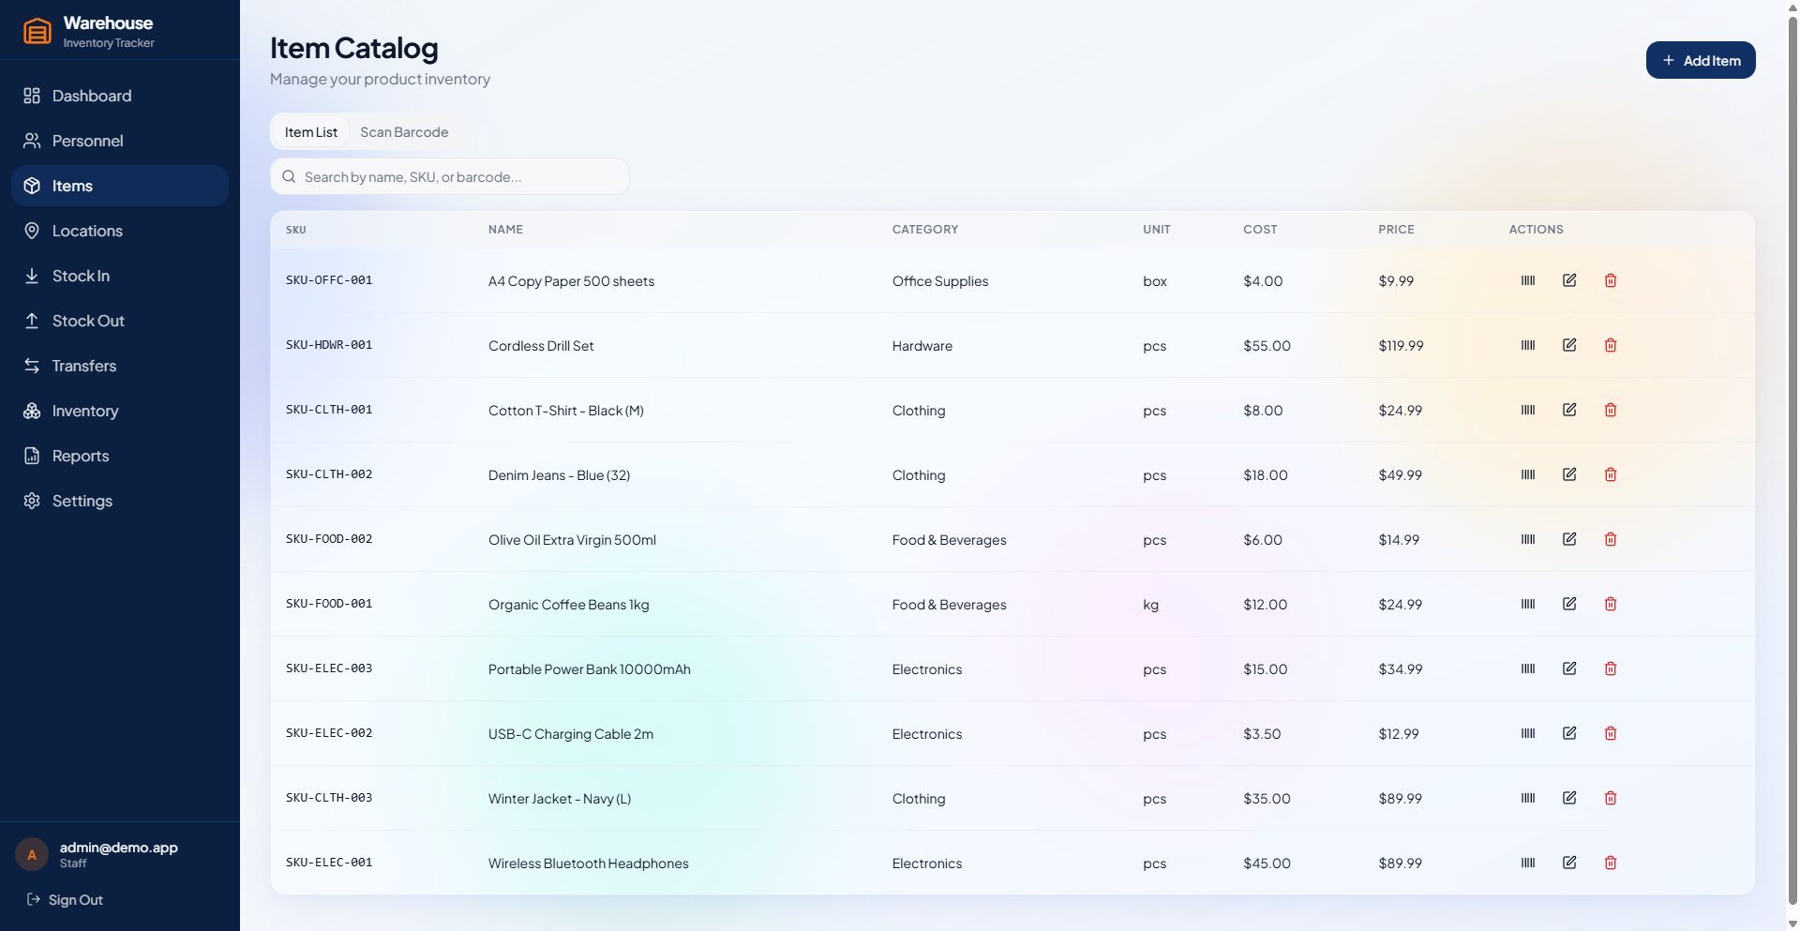Open the Dashboard from the sidebar

click(92, 96)
